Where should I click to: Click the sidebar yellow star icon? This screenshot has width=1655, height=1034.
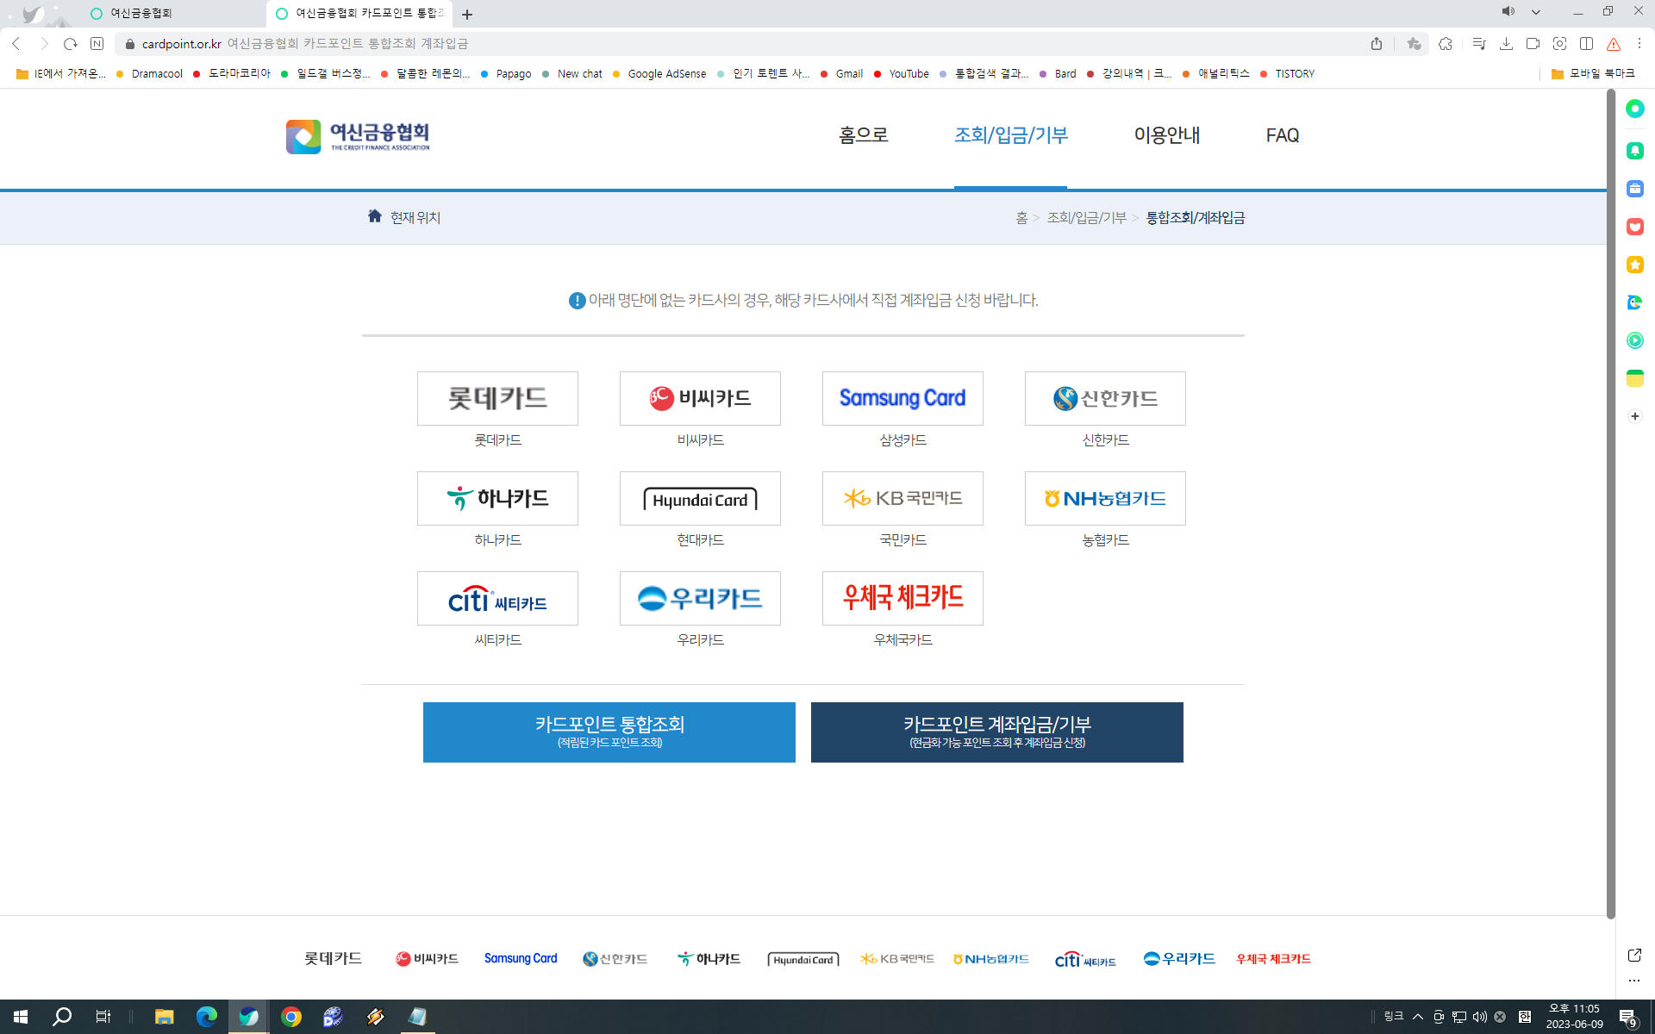click(x=1635, y=265)
